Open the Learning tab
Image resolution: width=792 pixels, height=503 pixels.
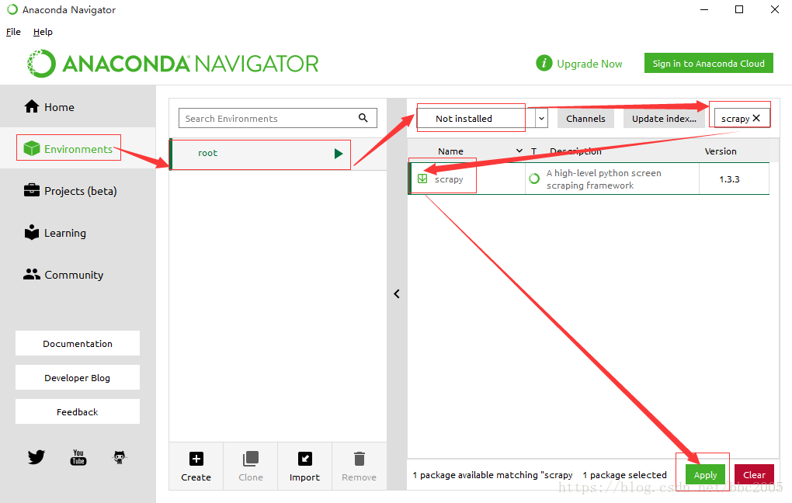(x=78, y=232)
